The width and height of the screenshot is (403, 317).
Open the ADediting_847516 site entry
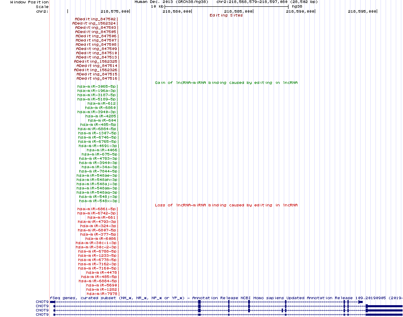click(97, 78)
